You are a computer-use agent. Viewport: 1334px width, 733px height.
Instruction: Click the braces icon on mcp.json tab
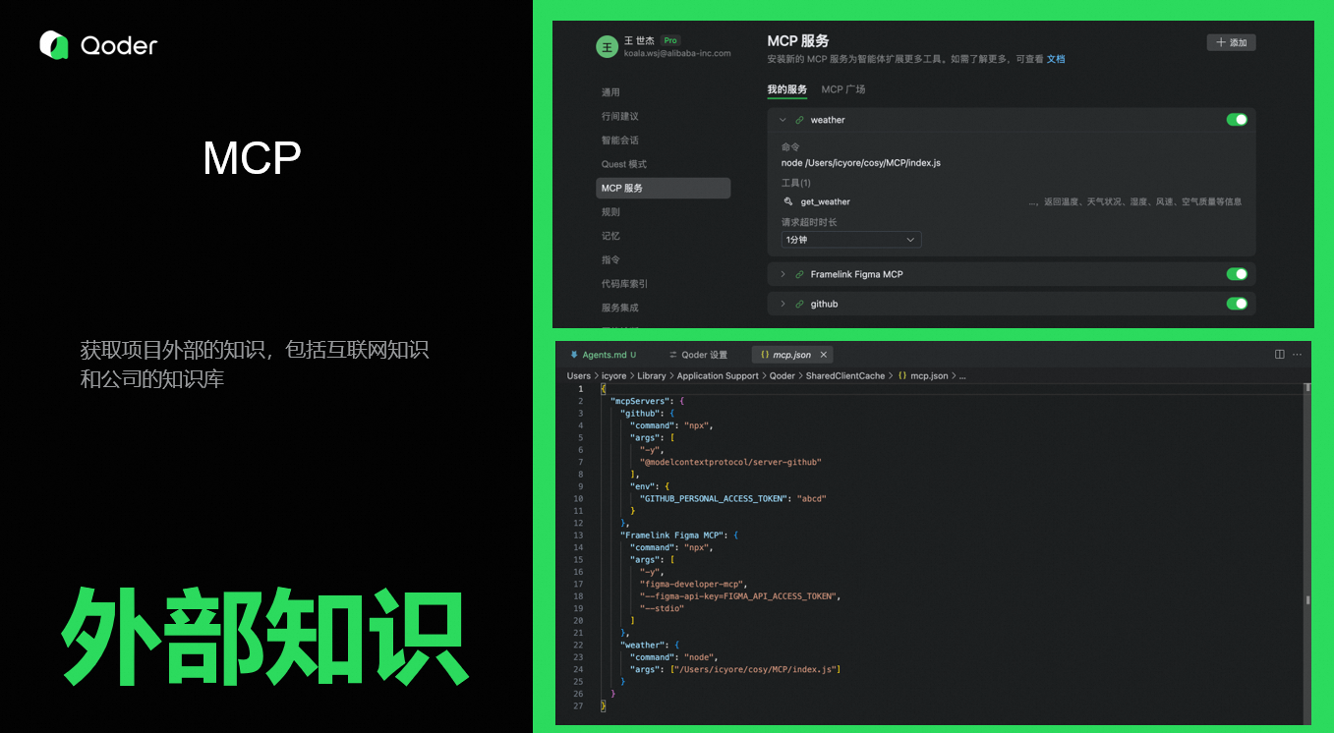click(x=765, y=355)
